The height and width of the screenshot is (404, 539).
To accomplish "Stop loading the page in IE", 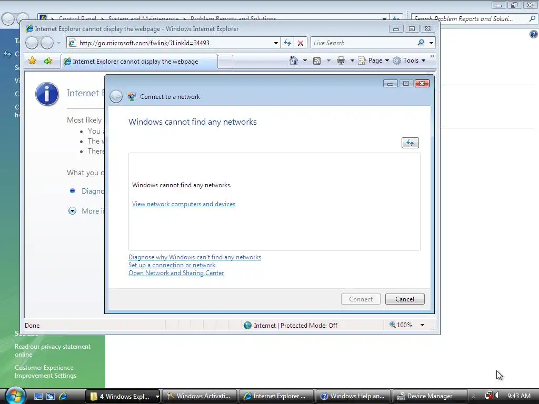I will pyautogui.click(x=301, y=43).
